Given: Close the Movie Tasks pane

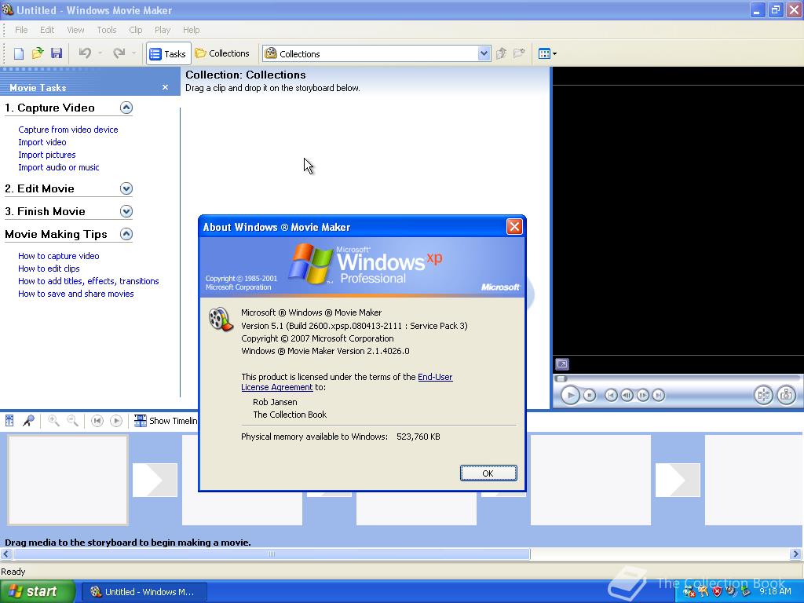Looking at the screenshot, I should [x=165, y=87].
